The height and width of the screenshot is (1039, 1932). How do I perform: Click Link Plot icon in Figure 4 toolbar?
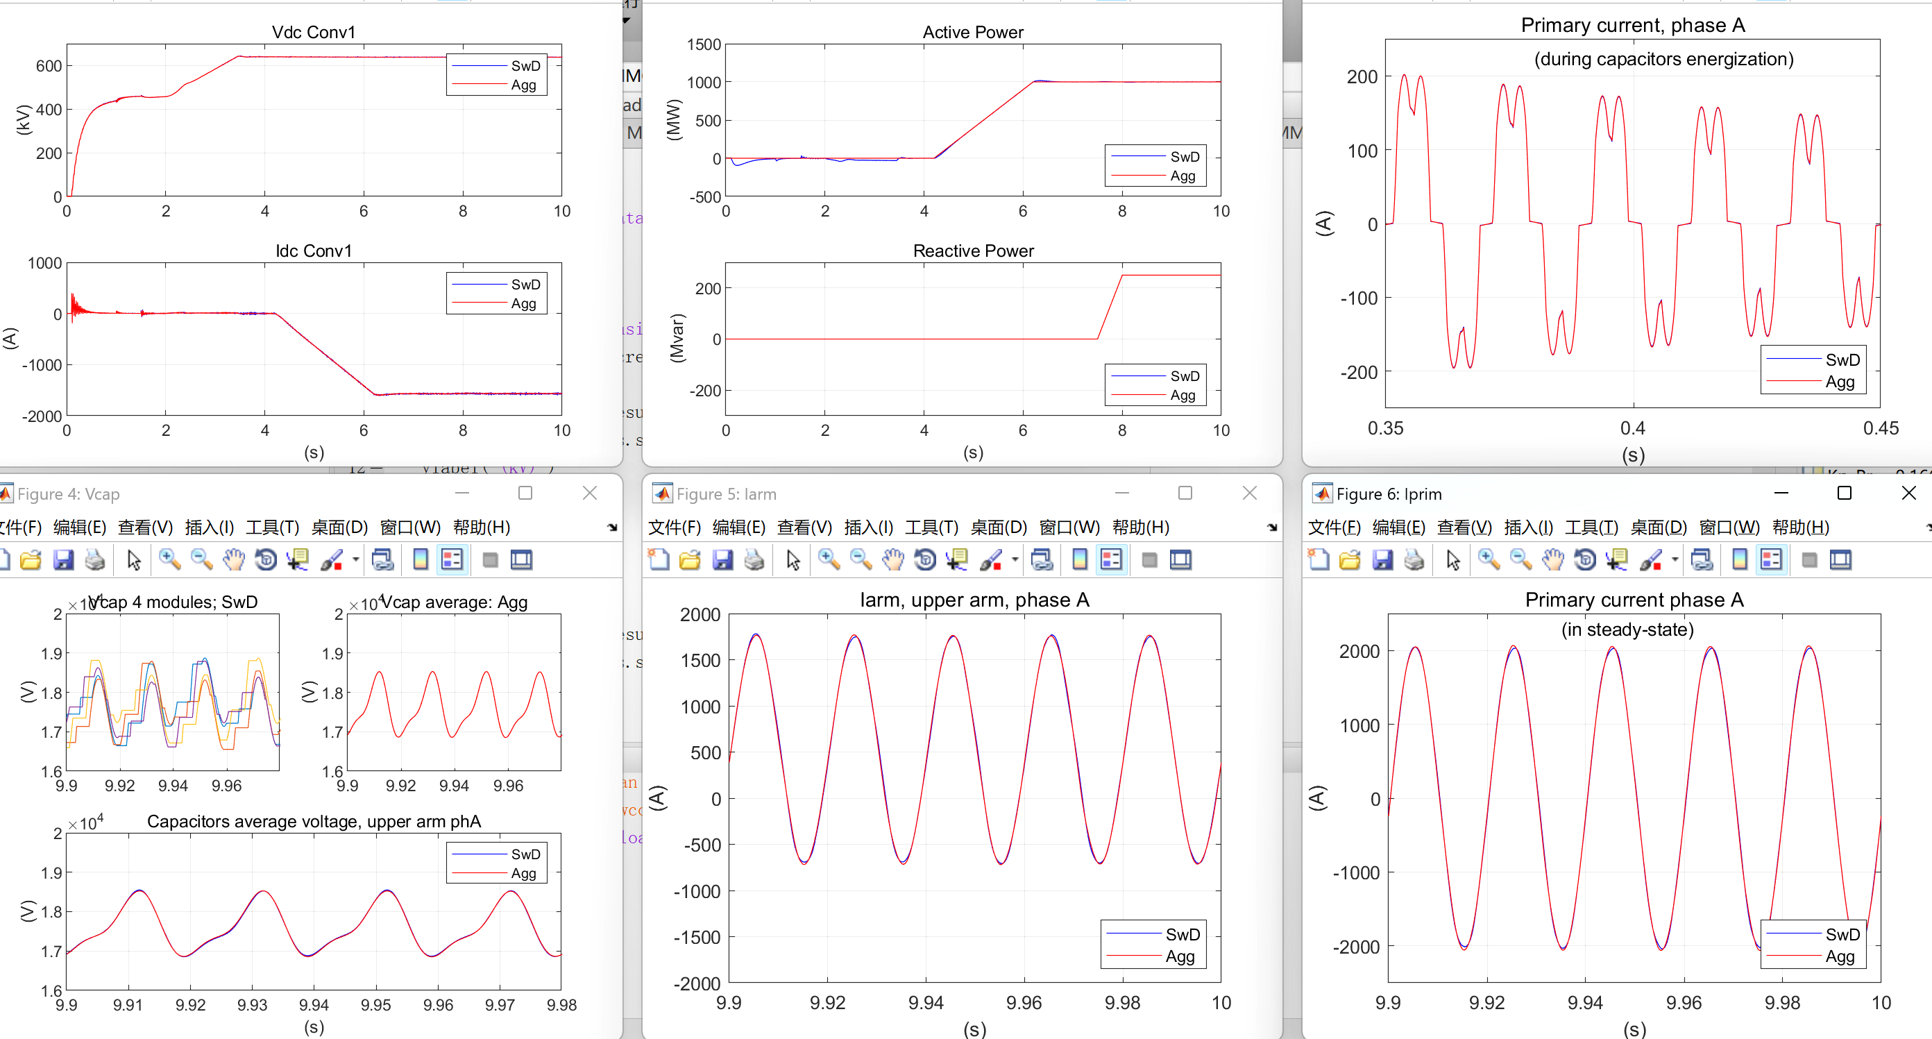382,559
